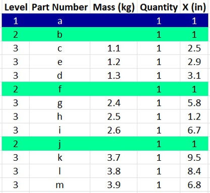Select mass value 2.6
The height and width of the screenshot is (193, 210).
[114, 130]
